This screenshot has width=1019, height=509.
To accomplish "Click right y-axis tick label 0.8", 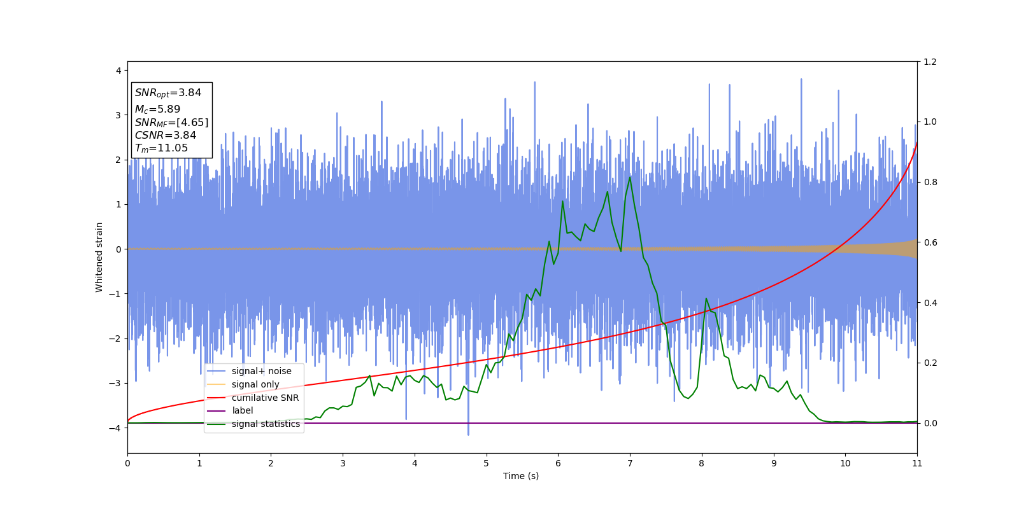I will 930,182.
